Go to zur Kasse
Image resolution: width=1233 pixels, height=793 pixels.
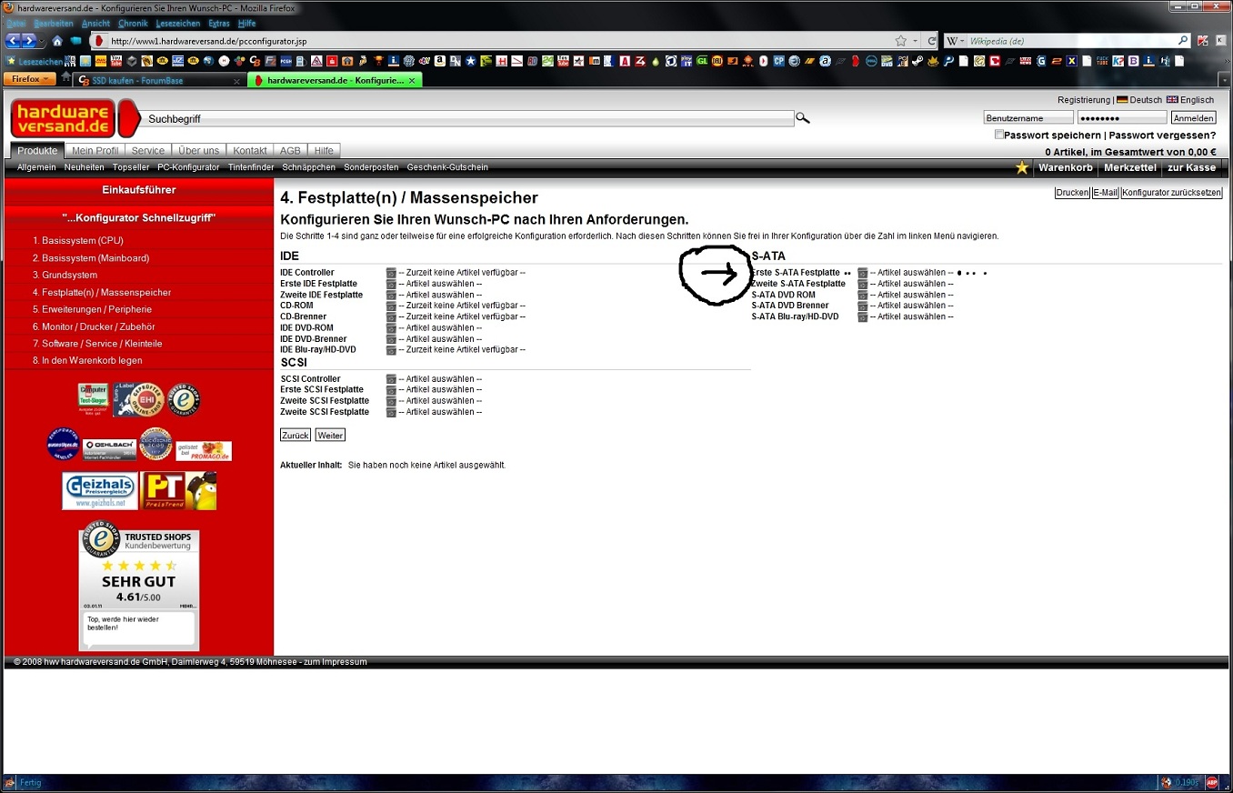coord(1191,167)
